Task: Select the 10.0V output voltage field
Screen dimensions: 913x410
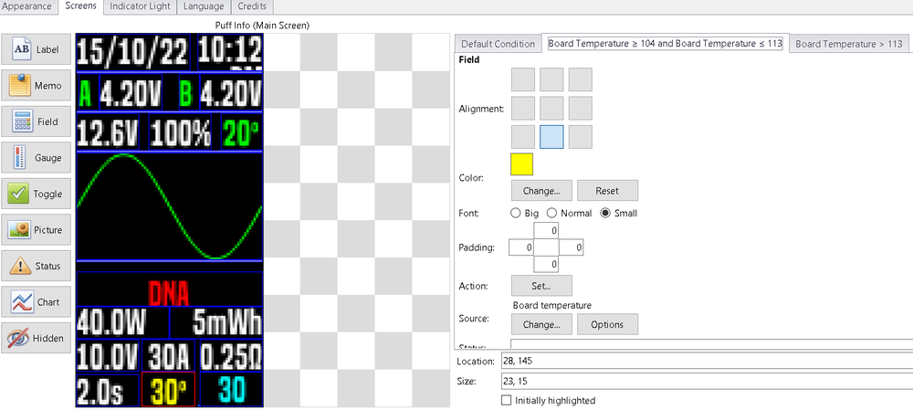Action: tap(108, 356)
